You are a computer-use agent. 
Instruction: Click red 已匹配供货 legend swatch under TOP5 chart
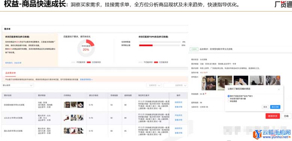pyautogui.click(x=156, y=62)
